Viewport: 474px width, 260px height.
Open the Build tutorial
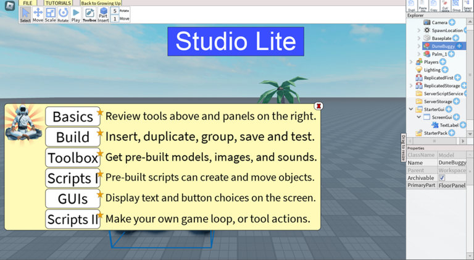click(x=73, y=137)
